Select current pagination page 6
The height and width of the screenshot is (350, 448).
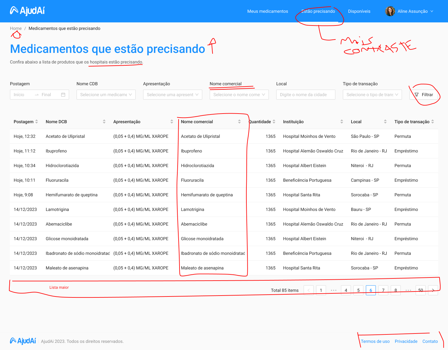tap(371, 290)
